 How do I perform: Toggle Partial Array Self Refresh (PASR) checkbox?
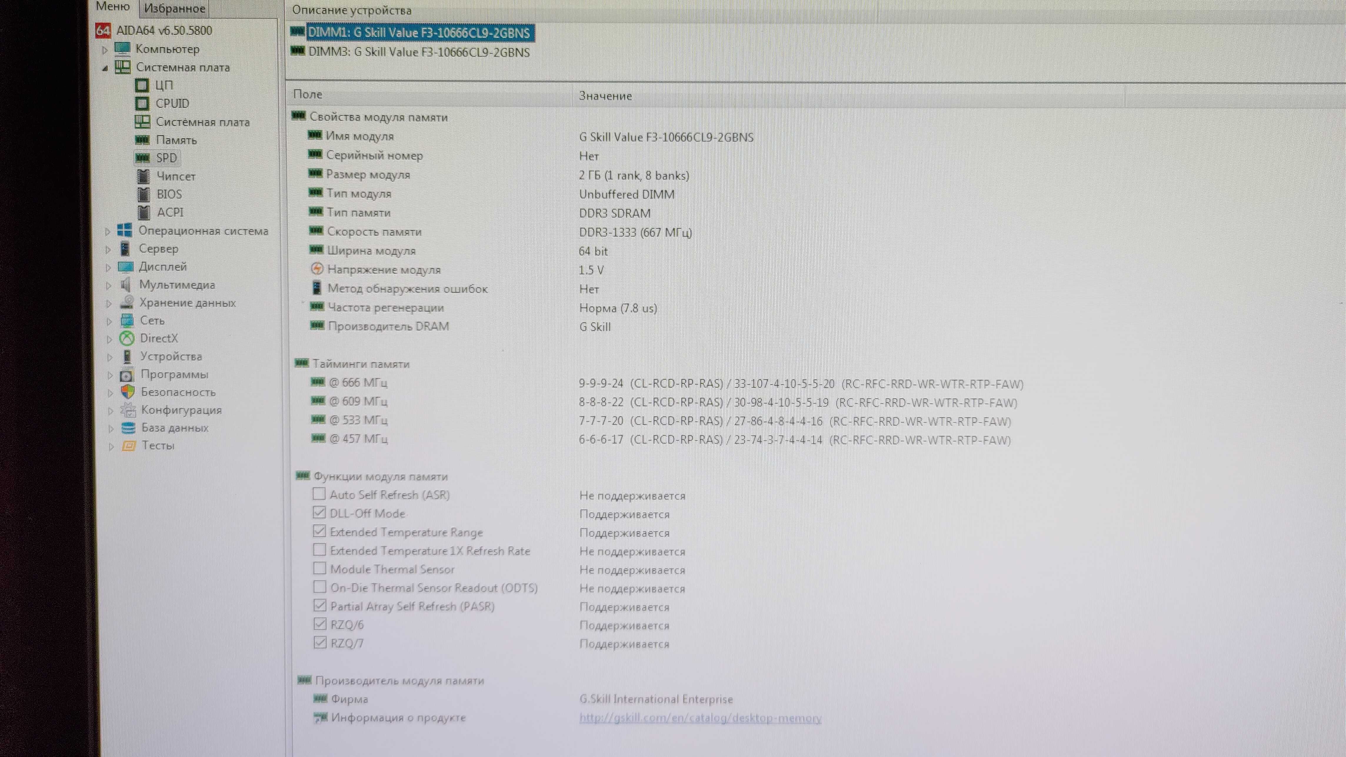pos(320,606)
